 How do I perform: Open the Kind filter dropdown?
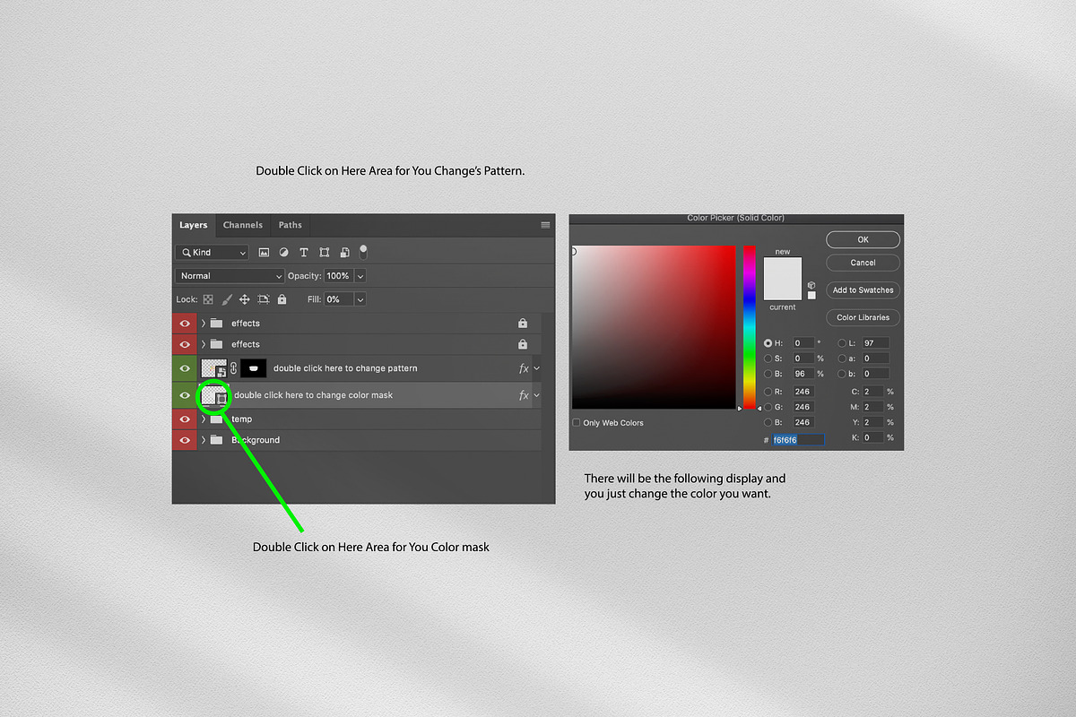tap(213, 253)
